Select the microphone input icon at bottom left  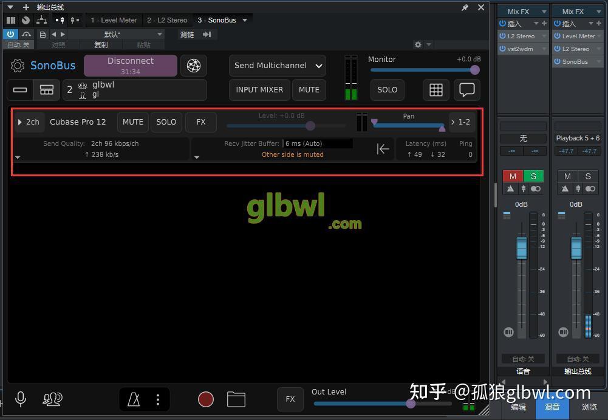point(20,399)
